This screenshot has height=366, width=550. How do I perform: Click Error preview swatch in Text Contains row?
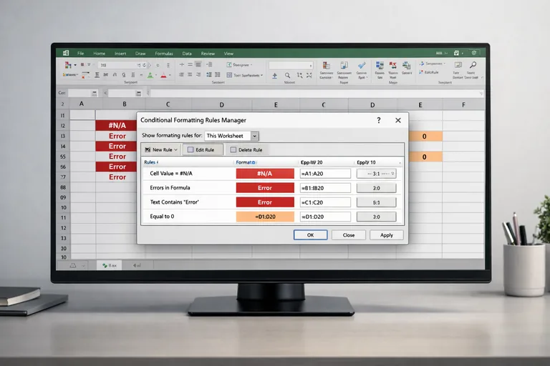(265, 202)
